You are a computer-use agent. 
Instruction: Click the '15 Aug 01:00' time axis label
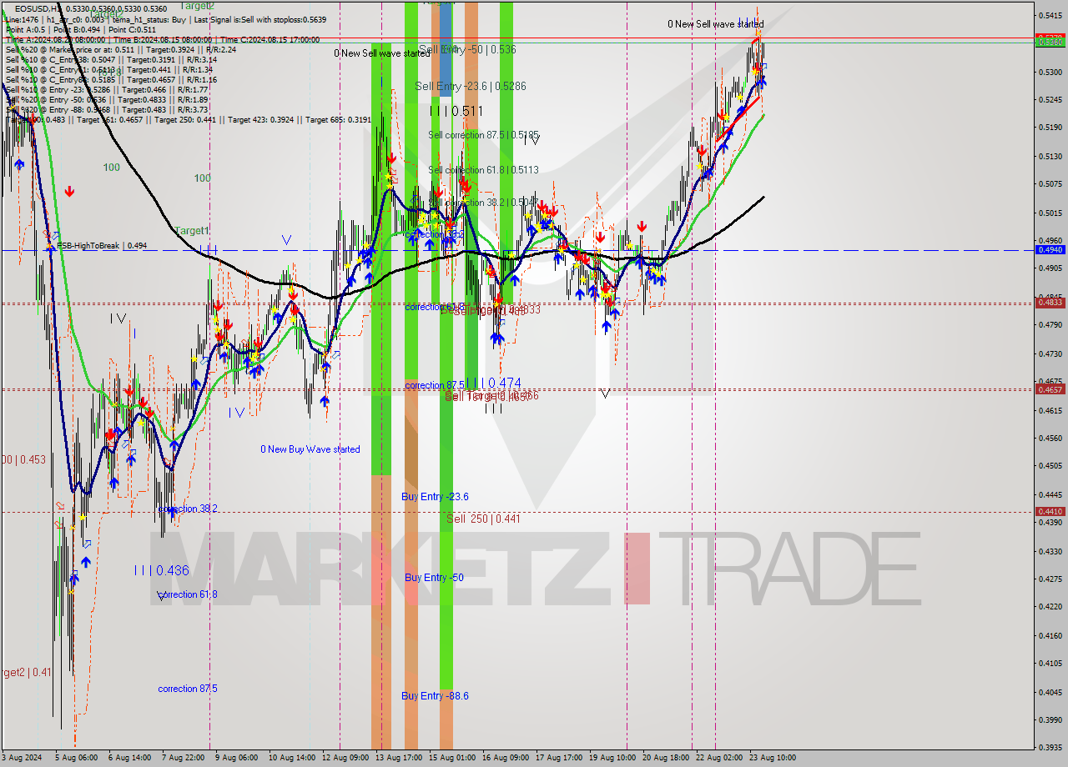[453, 758]
